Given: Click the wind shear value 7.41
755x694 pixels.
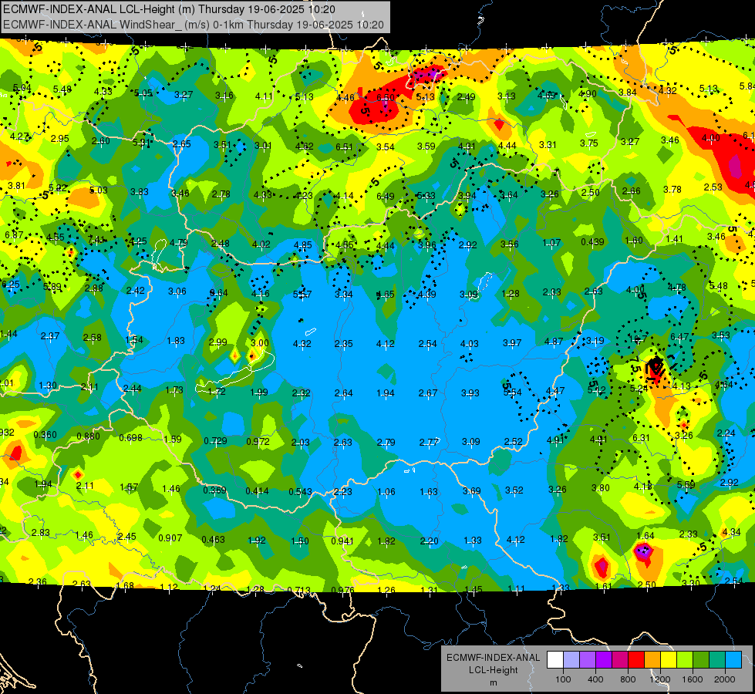Looking at the screenshot, I should 96,240.
